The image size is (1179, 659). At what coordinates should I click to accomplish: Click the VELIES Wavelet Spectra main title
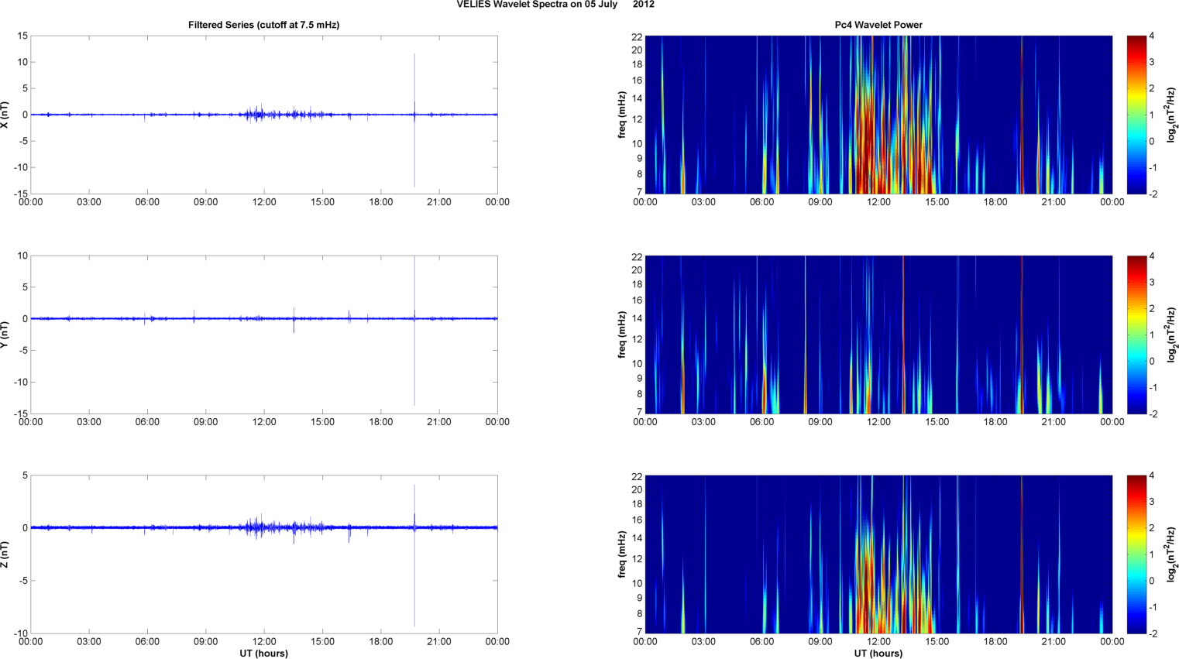[555, 5]
